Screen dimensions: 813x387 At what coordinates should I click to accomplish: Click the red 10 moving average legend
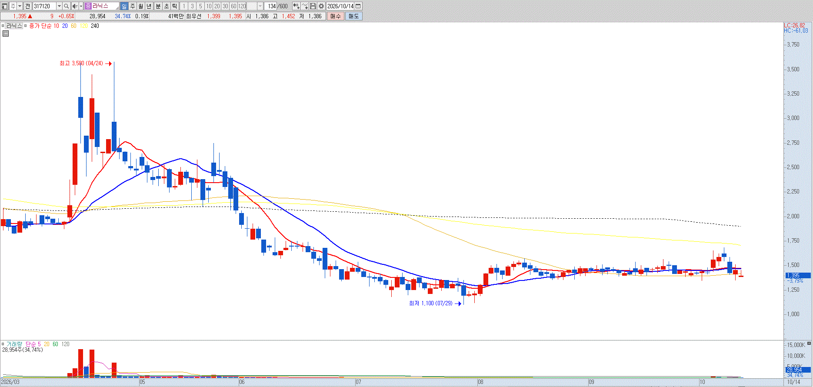[x=56, y=26]
